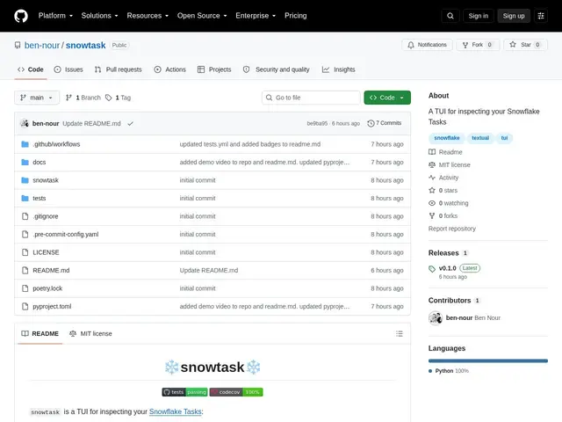Open the poetry.lock file
562x422 pixels.
point(47,288)
